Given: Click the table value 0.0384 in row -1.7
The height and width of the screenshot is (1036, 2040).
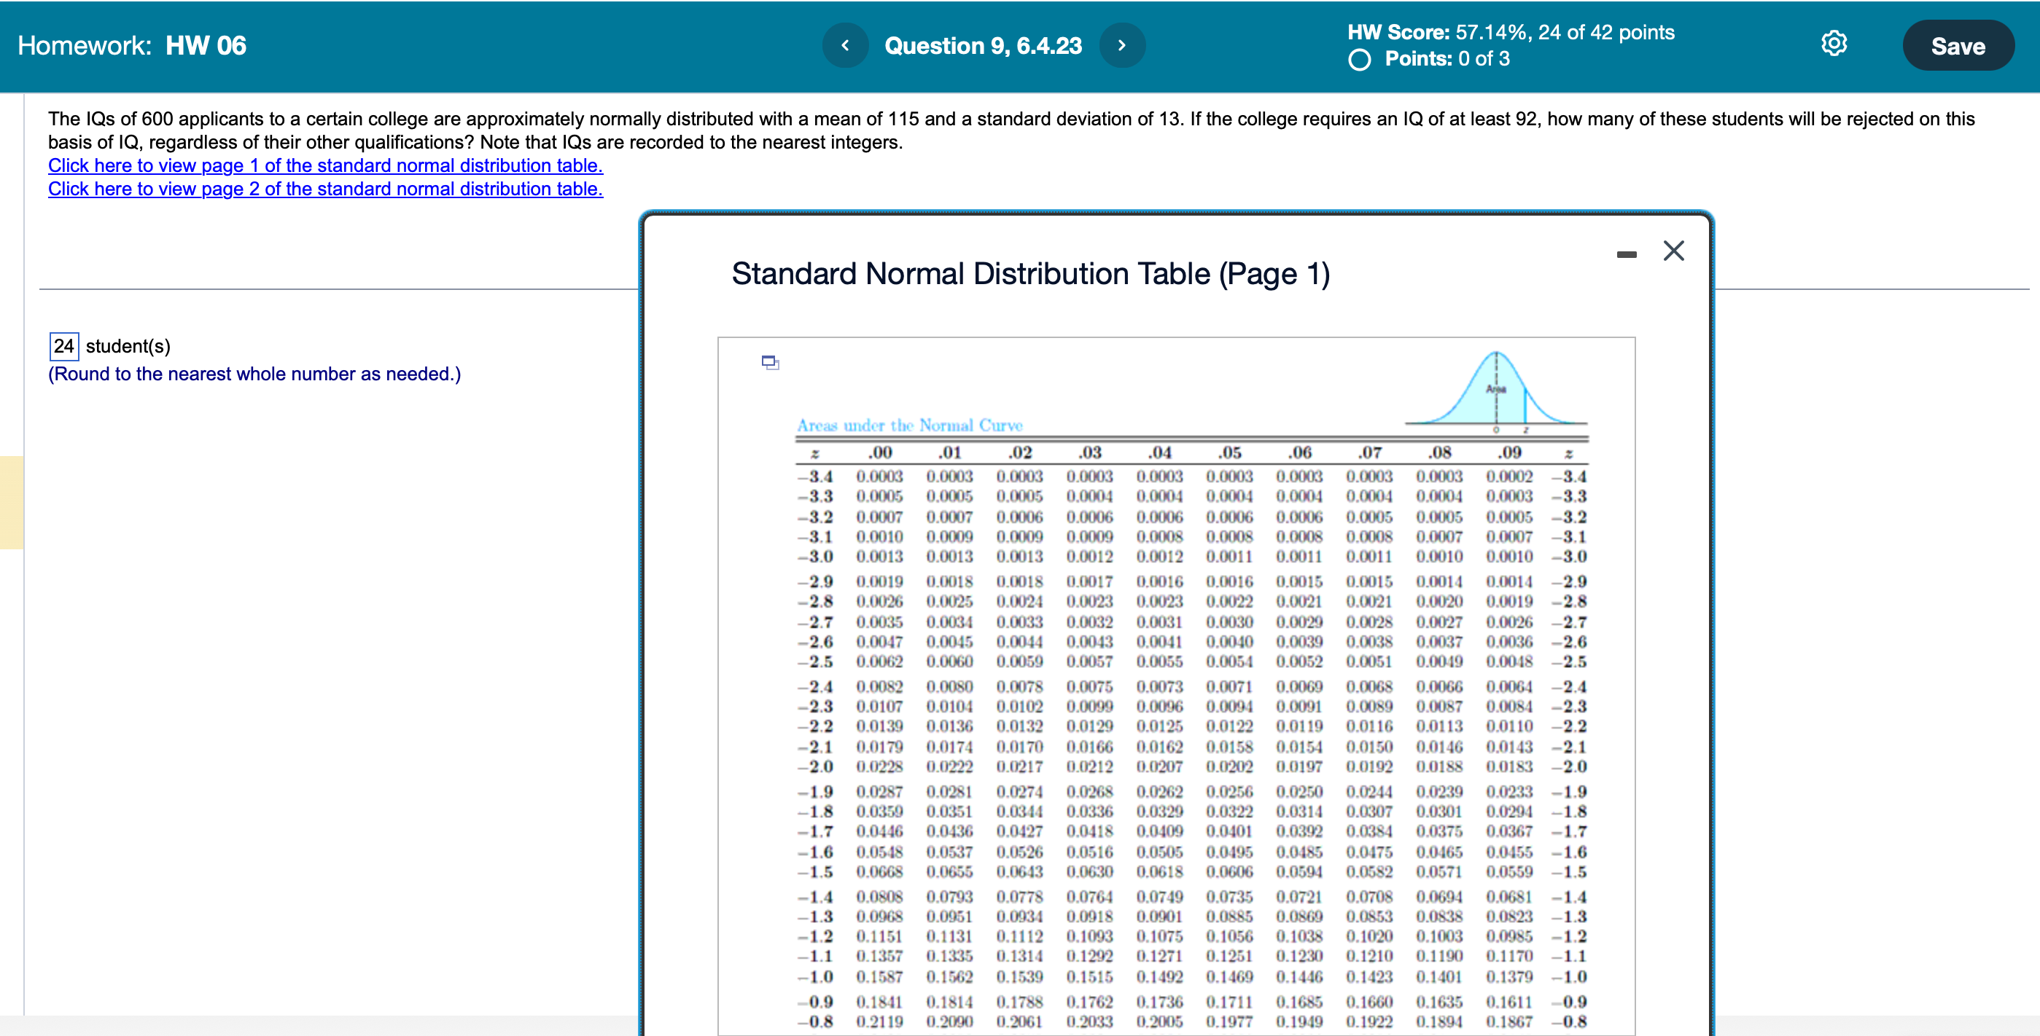Looking at the screenshot, I should pyautogui.click(x=1369, y=831).
